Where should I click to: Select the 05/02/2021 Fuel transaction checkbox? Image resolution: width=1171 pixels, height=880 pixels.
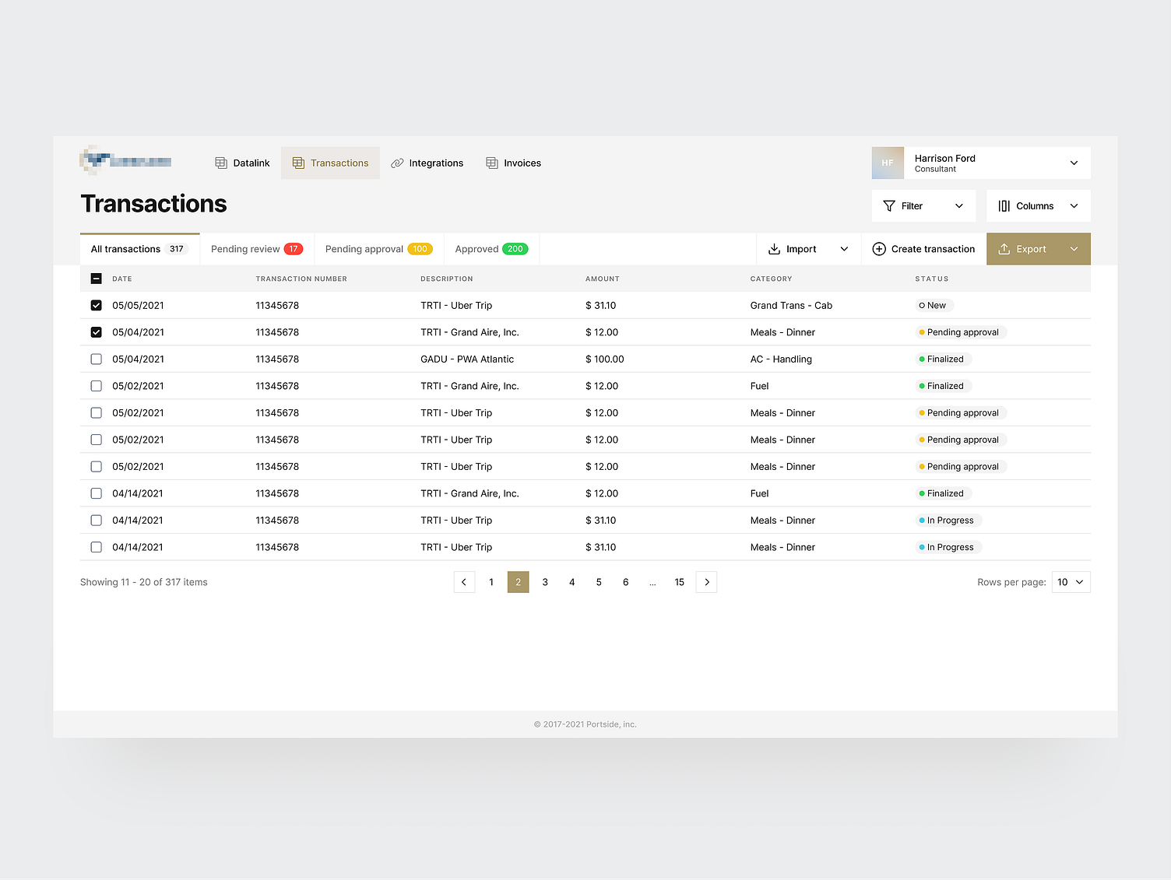[x=96, y=385]
